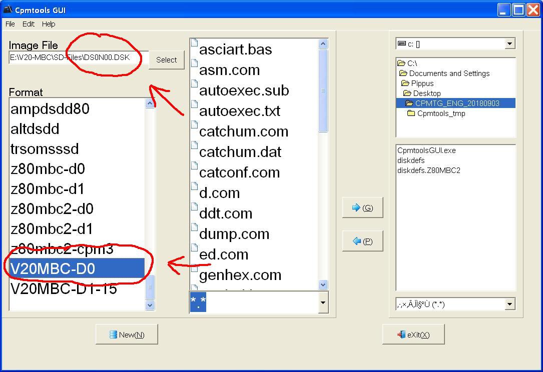Expand the *.* file filter combo box
The height and width of the screenshot is (372, 543).
(x=323, y=302)
